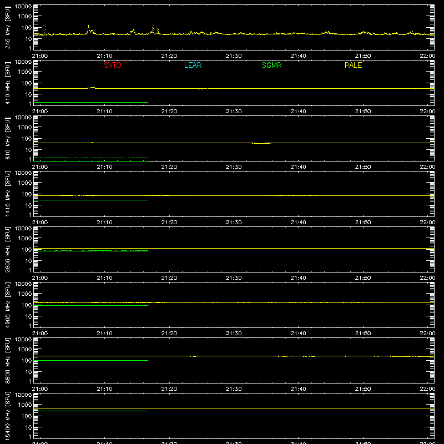Click the dotted spike near 21:01 in 245 MHz plot
This screenshot has height=444, width=444.
coord(45,28)
